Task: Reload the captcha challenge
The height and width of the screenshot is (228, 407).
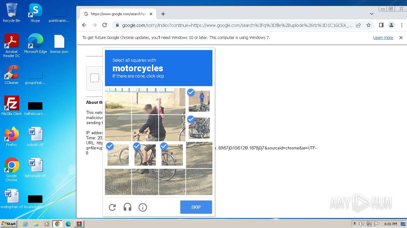Action: coord(112,207)
